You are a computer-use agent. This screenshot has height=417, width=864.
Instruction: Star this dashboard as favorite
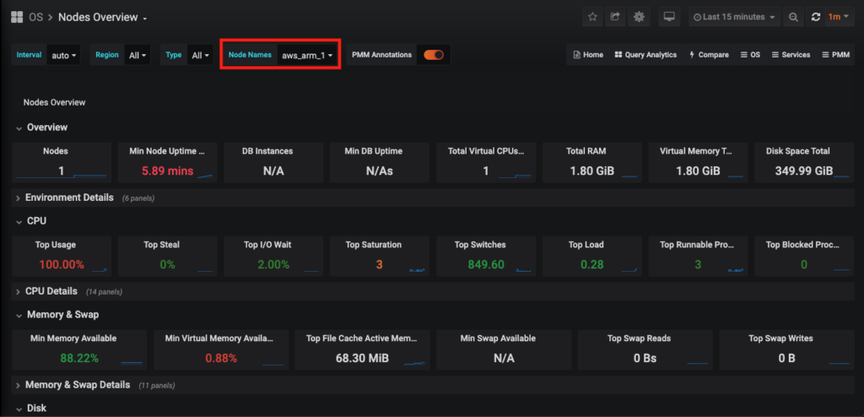[593, 17]
